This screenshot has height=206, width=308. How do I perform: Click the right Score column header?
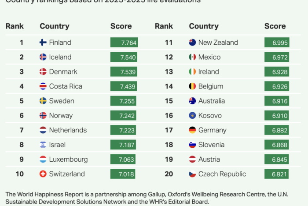click(275, 26)
